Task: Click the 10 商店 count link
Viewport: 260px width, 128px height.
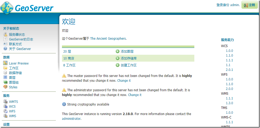Action: [69, 58]
